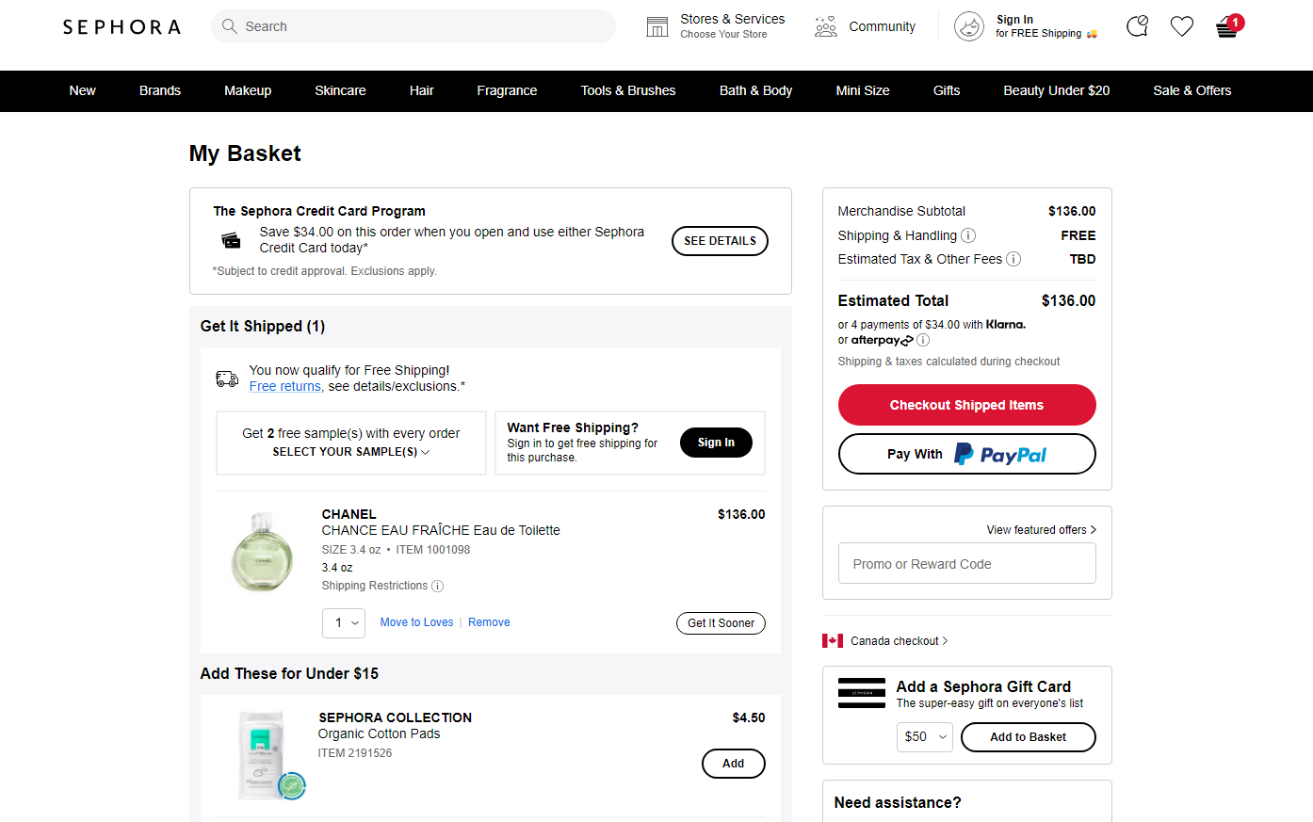The height and width of the screenshot is (822, 1313).
Task: Click the See Details button
Action: [x=720, y=241]
